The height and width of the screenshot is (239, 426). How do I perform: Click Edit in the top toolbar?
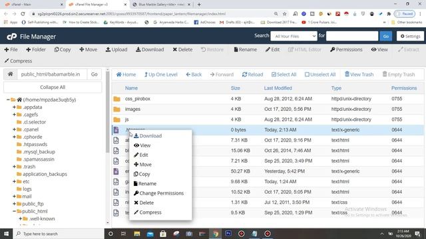pos(272,50)
